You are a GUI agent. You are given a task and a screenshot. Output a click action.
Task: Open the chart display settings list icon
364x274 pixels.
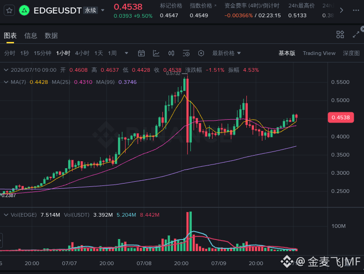(186, 53)
